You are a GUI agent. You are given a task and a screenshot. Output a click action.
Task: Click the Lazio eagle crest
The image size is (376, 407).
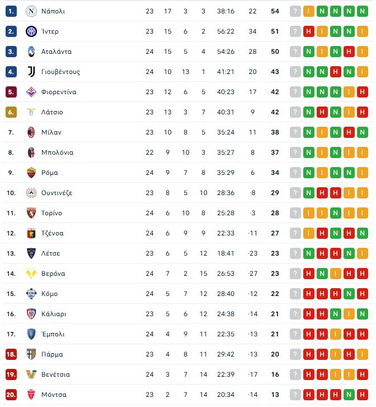[x=31, y=112]
